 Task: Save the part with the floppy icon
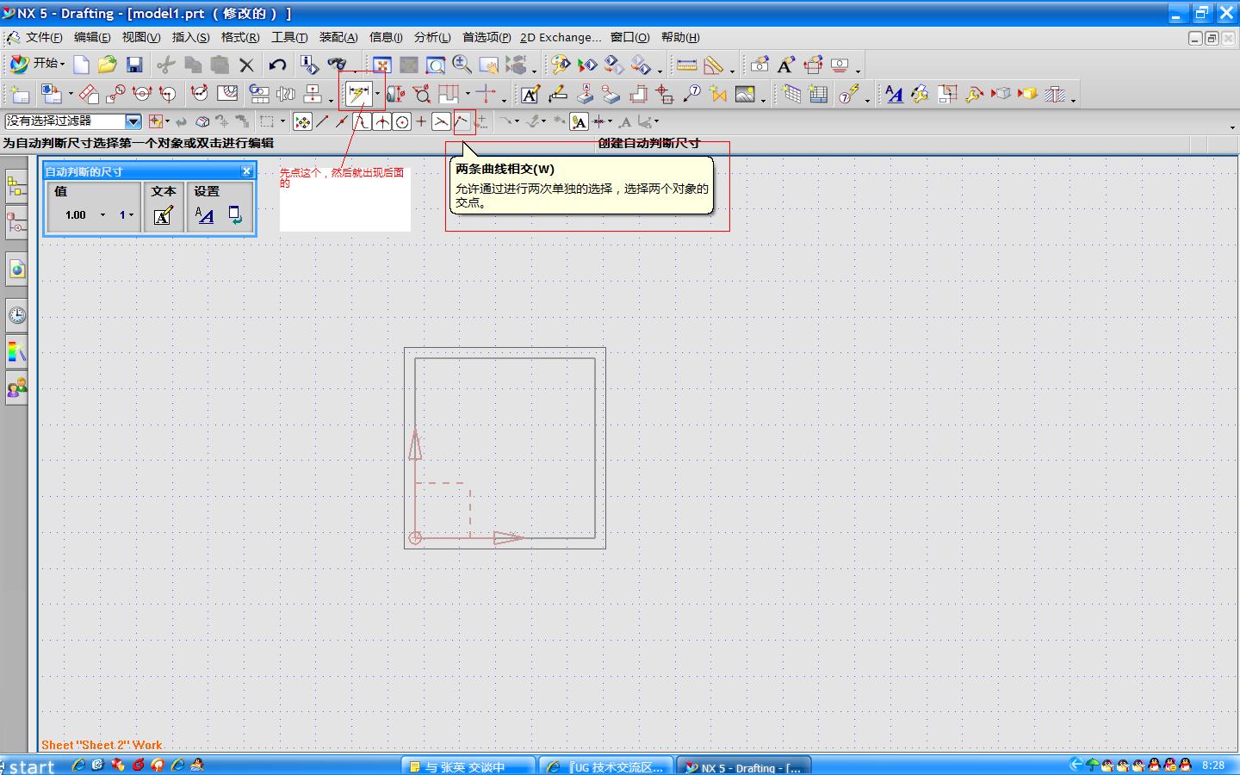point(133,65)
